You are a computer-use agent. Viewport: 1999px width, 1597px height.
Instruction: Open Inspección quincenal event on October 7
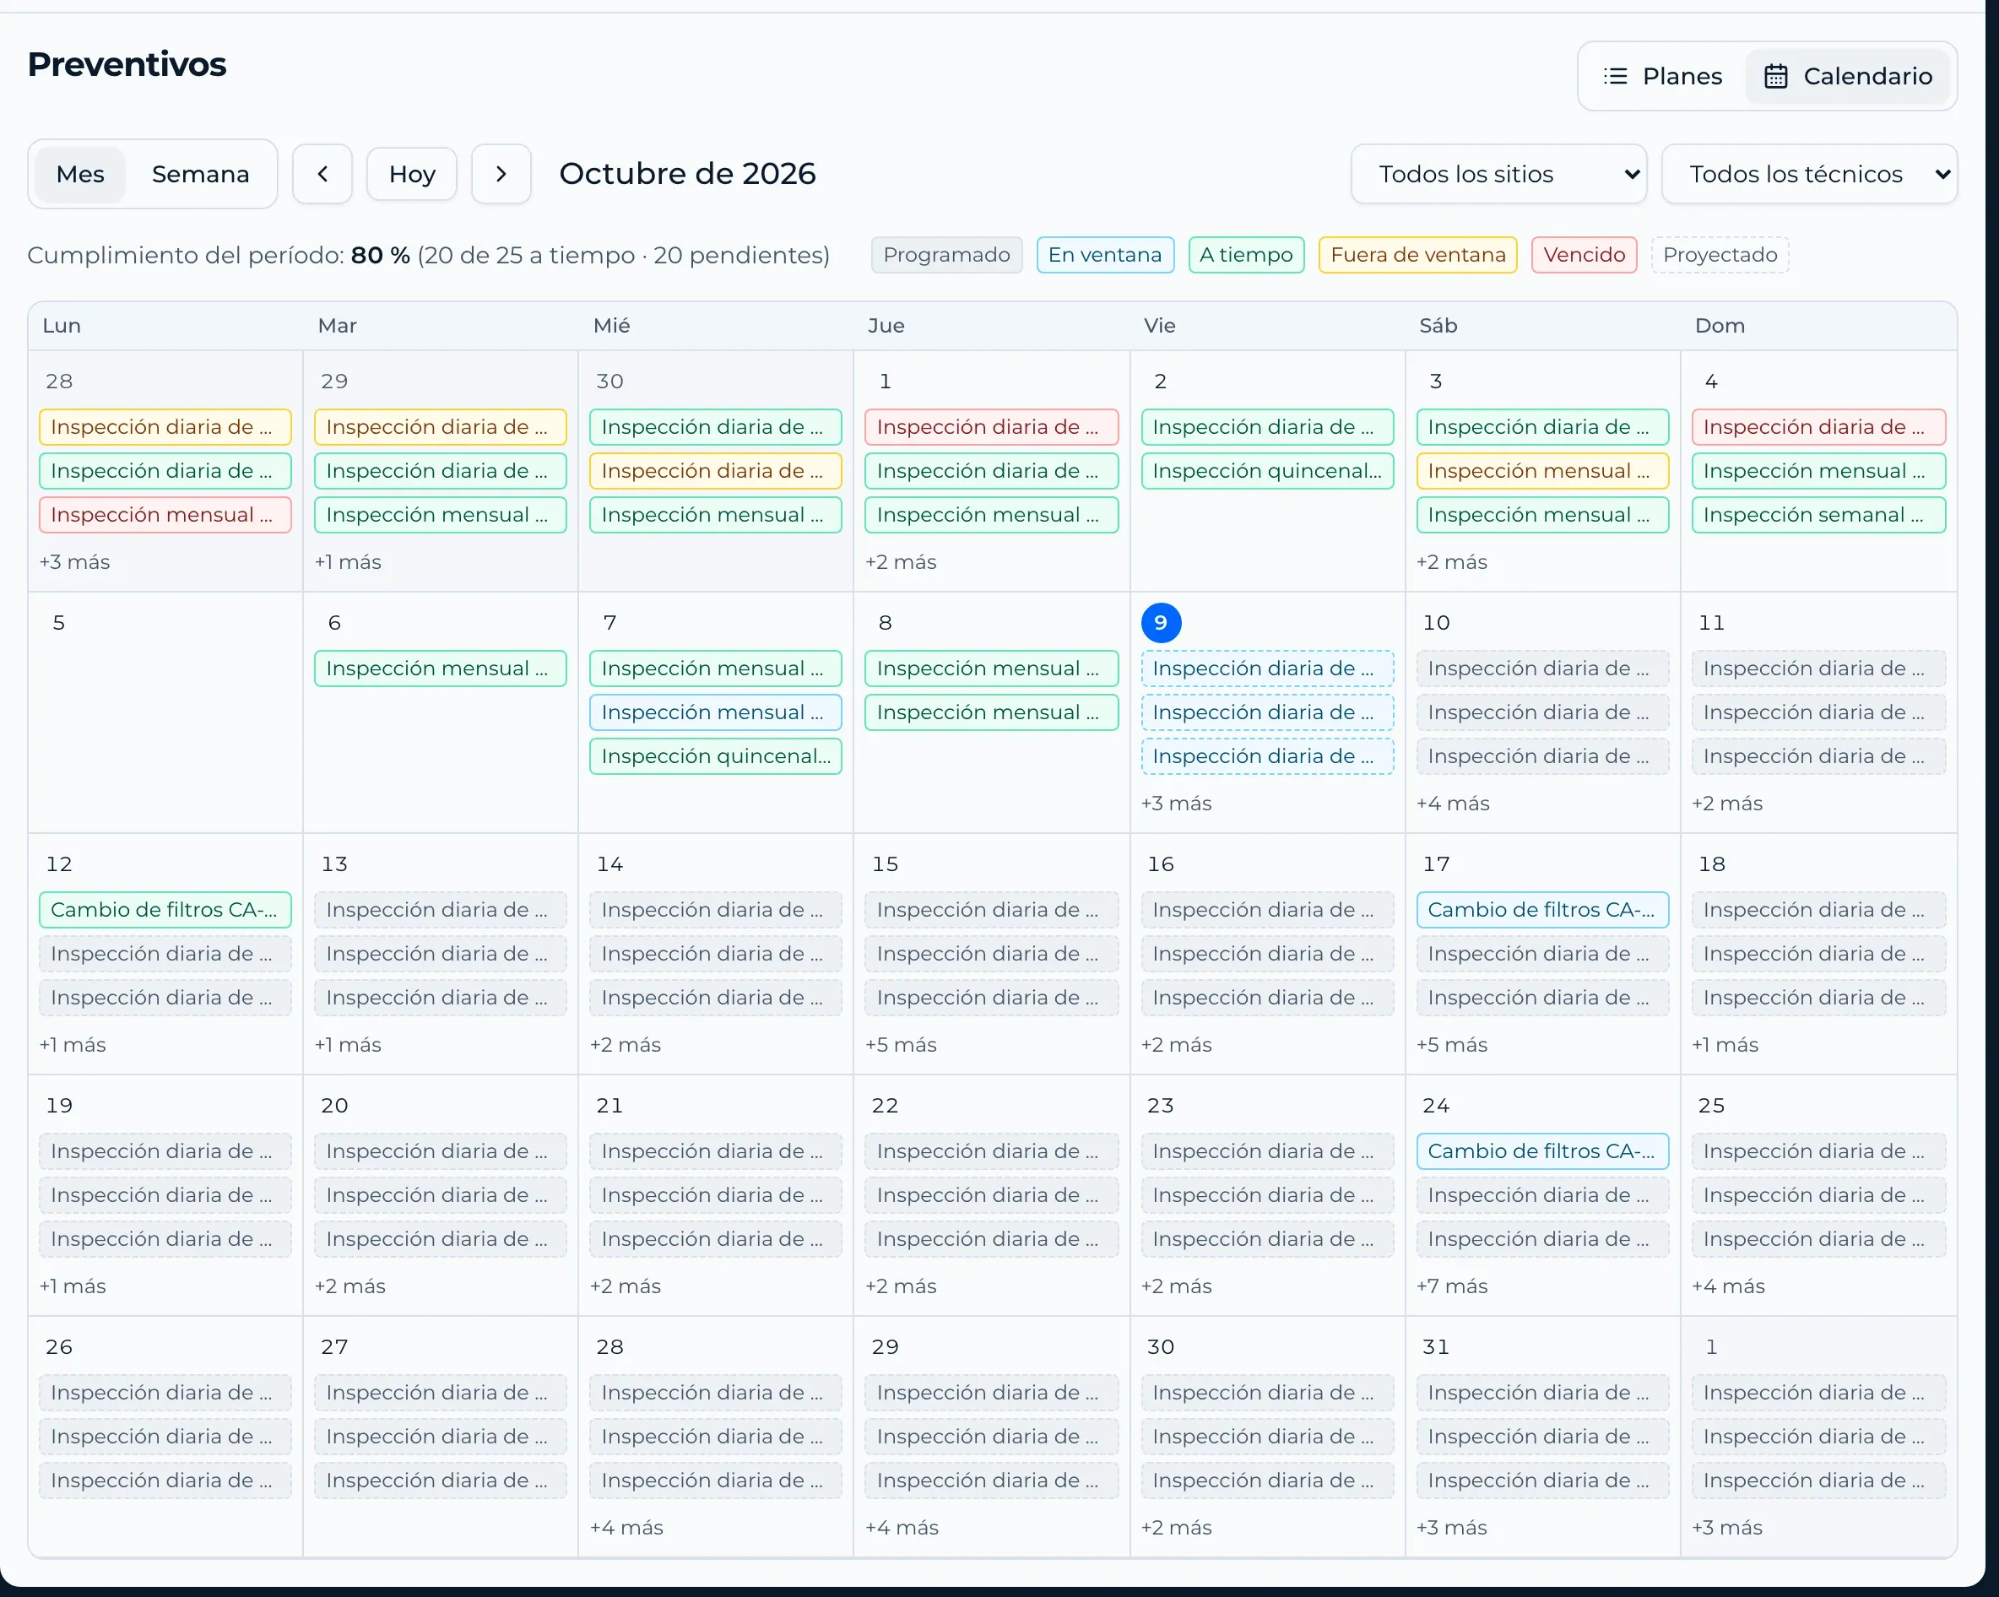(715, 756)
